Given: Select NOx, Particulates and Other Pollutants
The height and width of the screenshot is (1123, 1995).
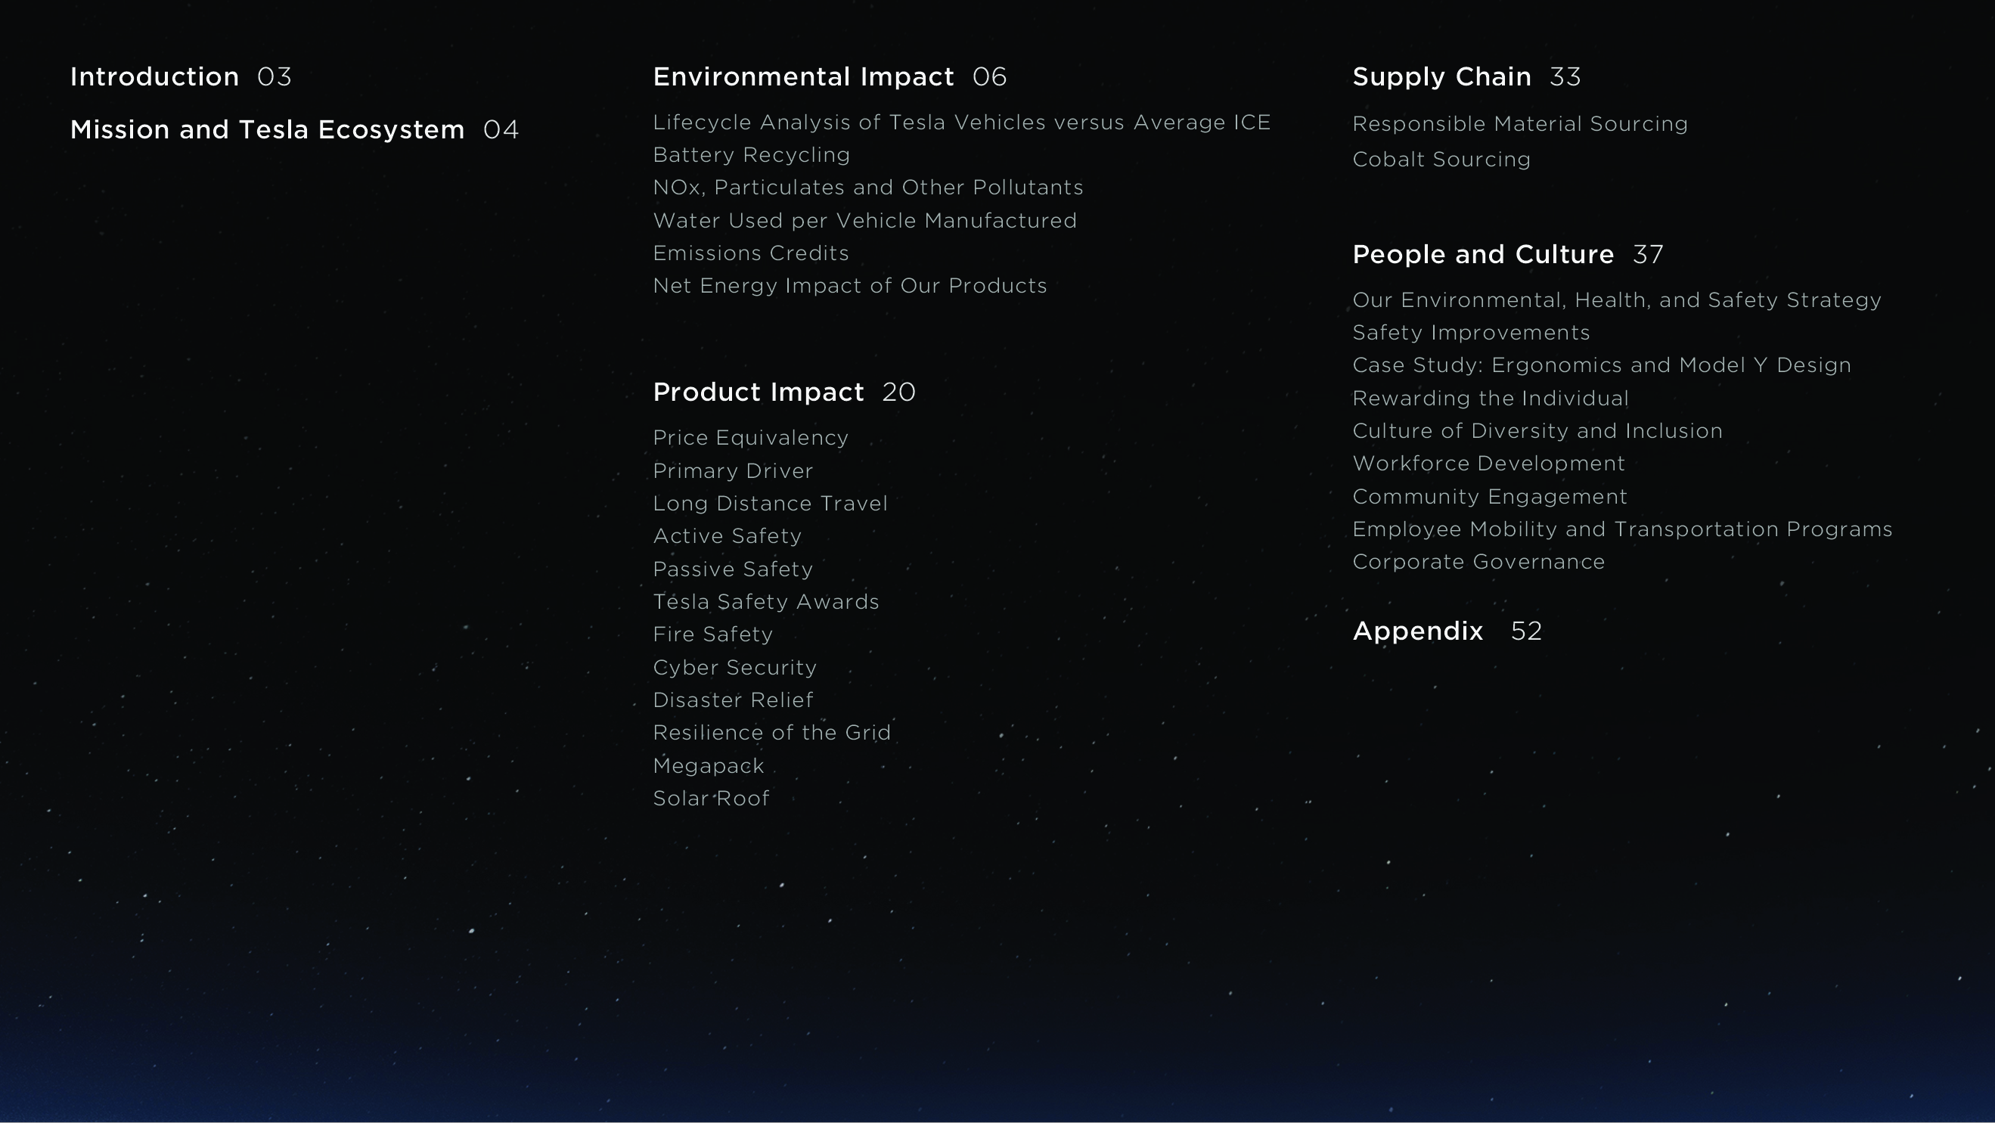Looking at the screenshot, I should (x=868, y=188).
